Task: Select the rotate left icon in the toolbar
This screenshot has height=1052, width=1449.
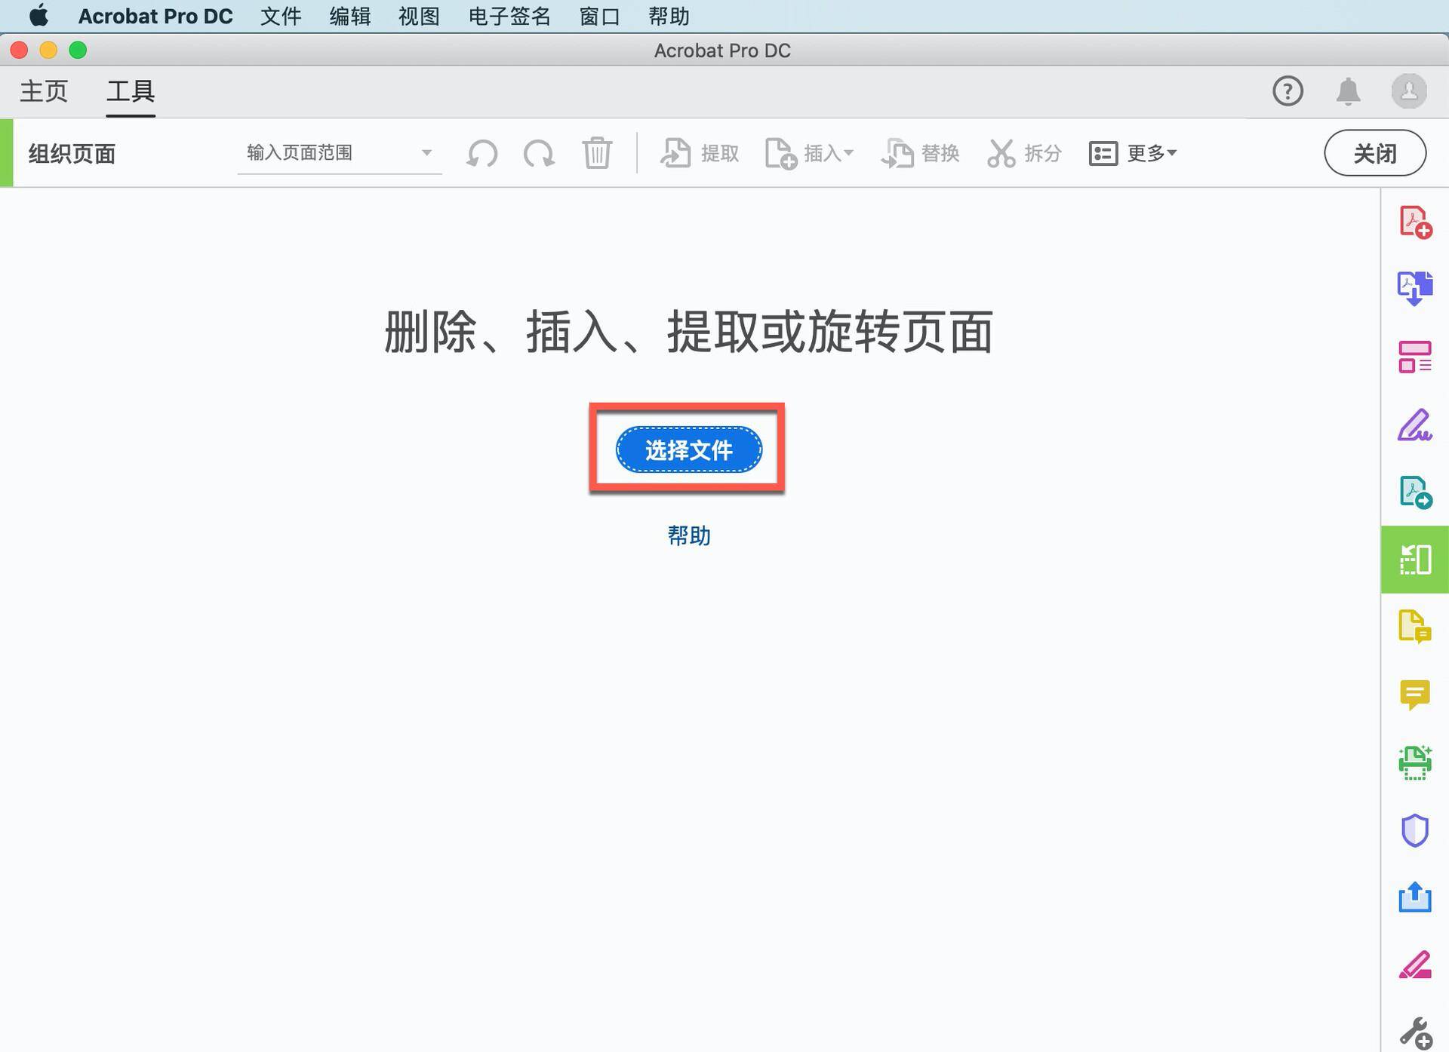Action: [x=481, y=153]
